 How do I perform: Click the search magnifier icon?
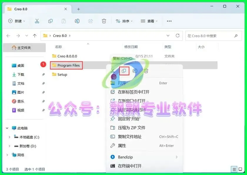tap(236, 36)
